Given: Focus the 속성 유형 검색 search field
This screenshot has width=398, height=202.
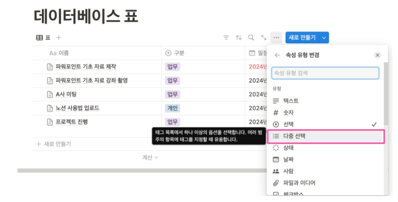Looking at the screenshot, I should (x=325, y=73).
